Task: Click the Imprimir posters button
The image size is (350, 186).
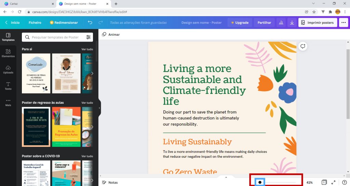Action: 318,22
